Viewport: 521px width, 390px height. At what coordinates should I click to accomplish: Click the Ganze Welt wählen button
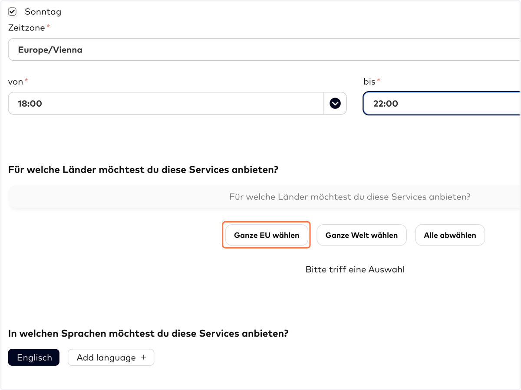pos(362,235)
